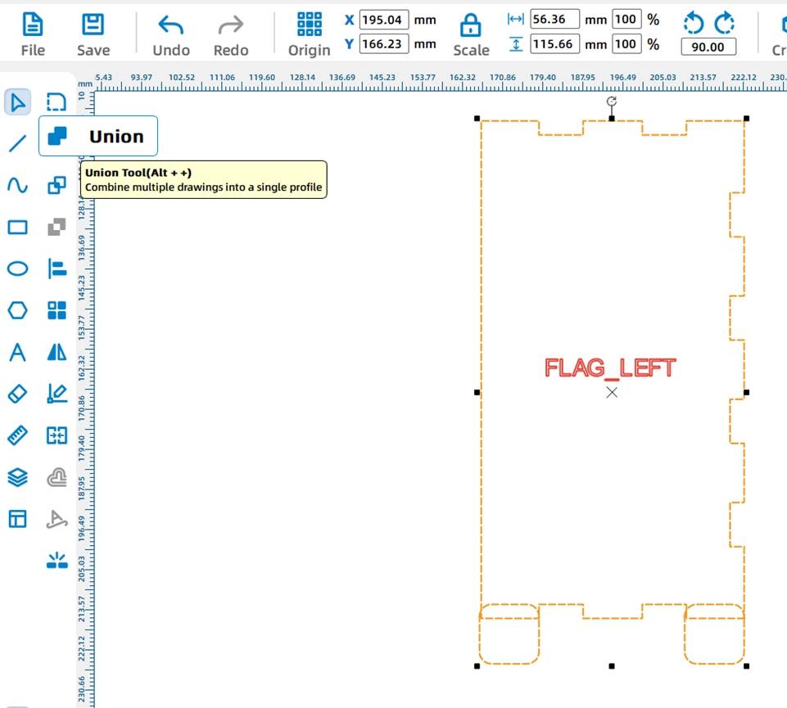
Task: Choose the Text tool letter A
Action: point(18,353)
